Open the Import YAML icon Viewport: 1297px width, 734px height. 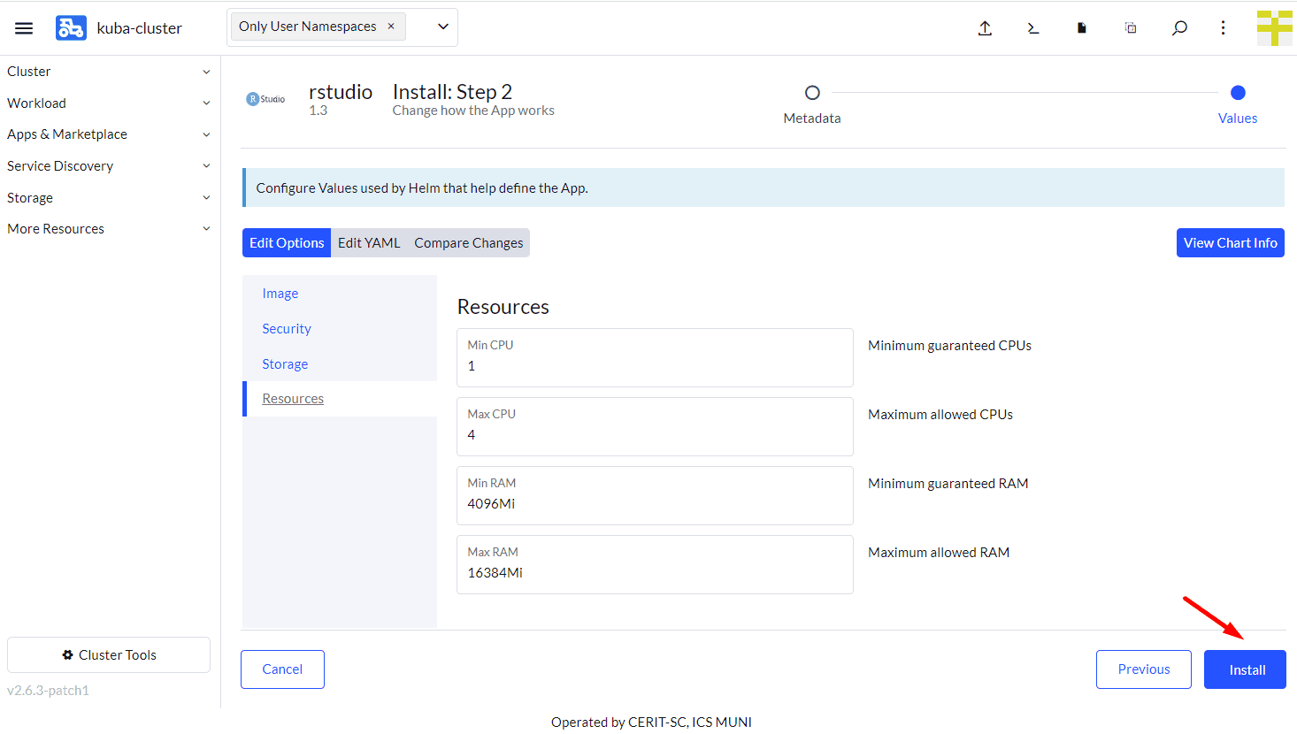click(984, 27)
